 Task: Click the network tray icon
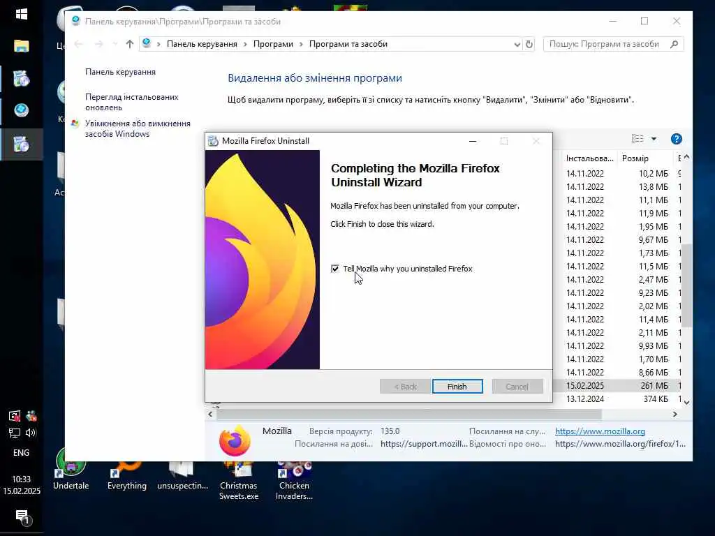[x=15, y=433]
